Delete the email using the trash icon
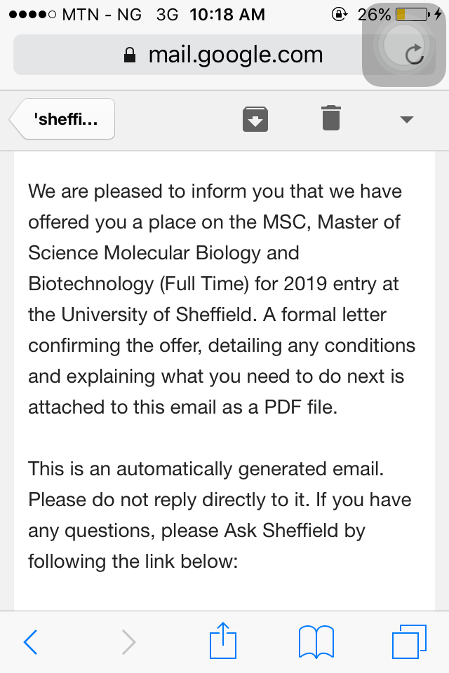The height and width of the screenshot is (673, 449). 331,118
